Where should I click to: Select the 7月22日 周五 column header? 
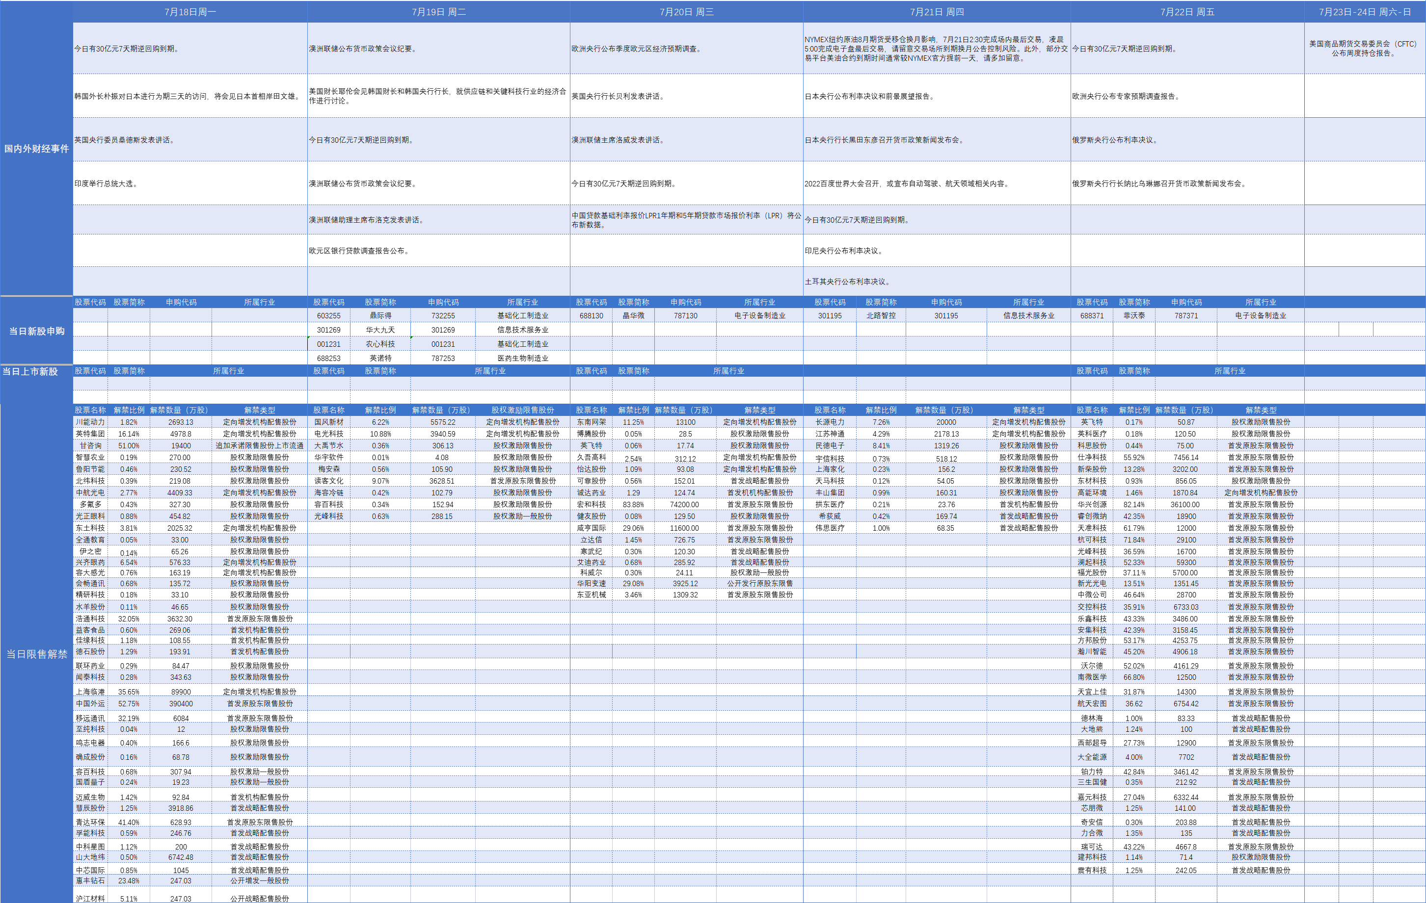[x=1187, y=12]
